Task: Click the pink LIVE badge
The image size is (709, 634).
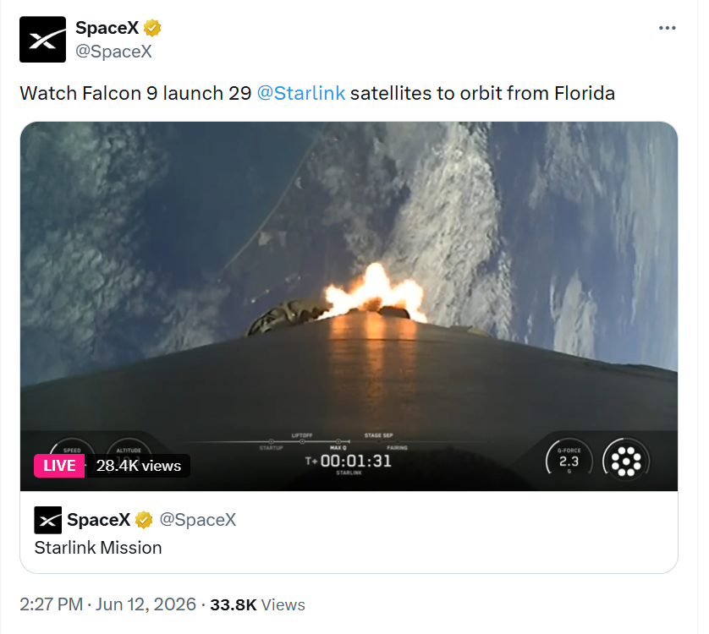Action: 59,466
